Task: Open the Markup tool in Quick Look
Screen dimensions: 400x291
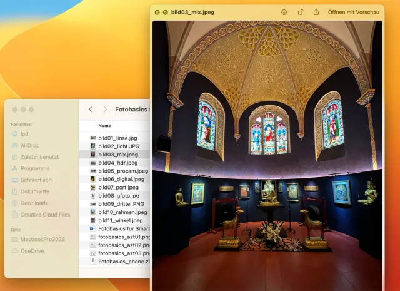Action: coord(284,13)
